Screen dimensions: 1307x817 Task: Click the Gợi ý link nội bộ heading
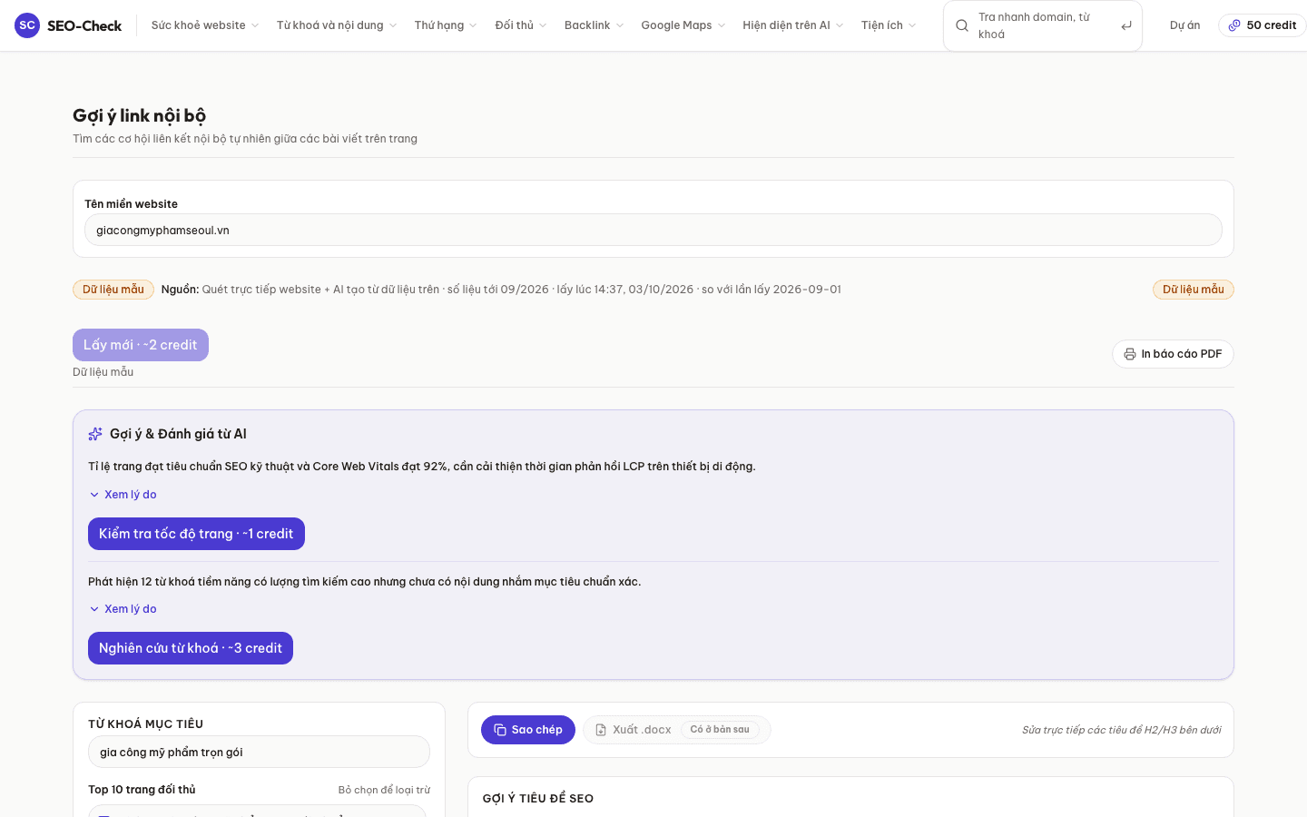(139, 115)
